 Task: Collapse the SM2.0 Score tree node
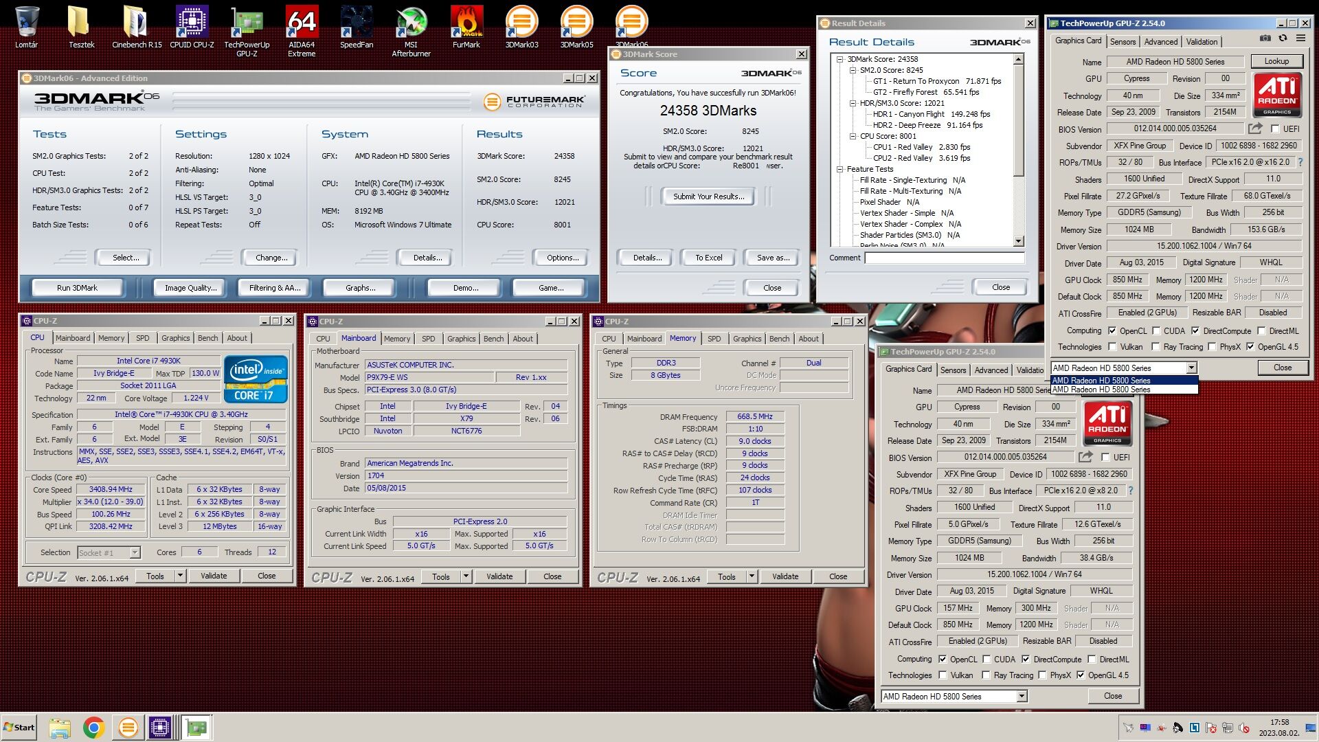(x=853, y=70)
